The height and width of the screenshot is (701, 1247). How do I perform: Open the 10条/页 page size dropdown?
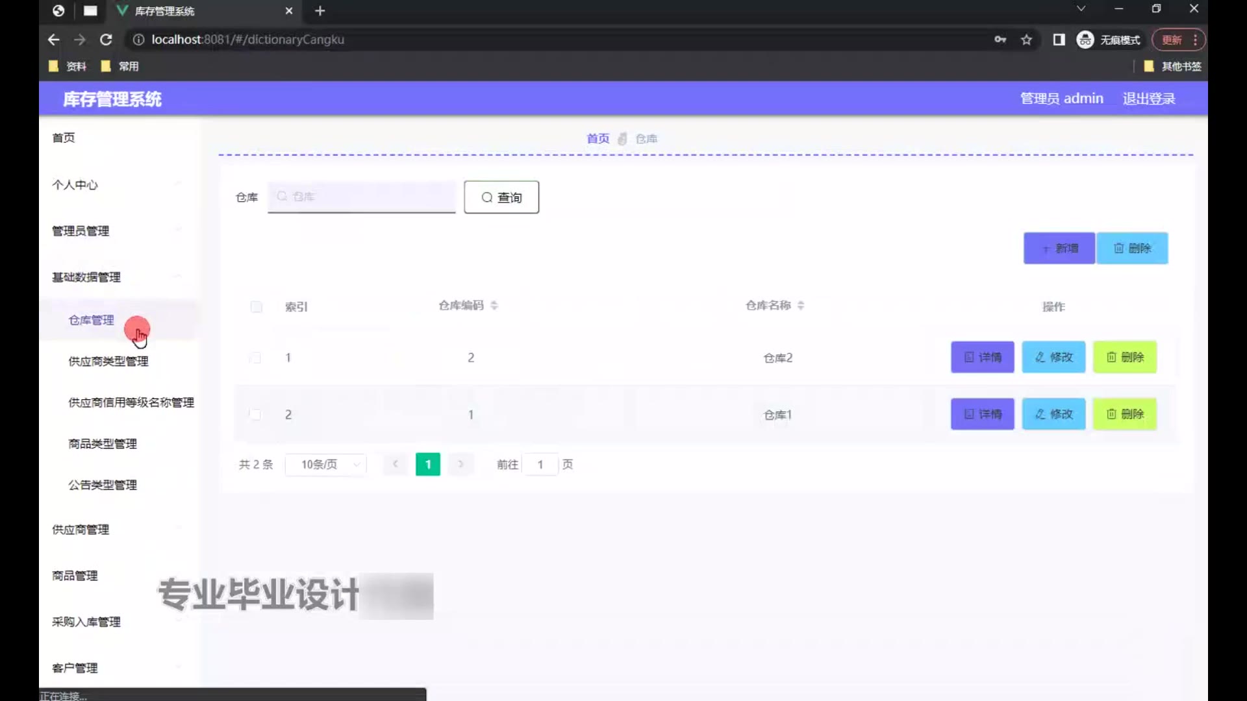click(326, 464)
